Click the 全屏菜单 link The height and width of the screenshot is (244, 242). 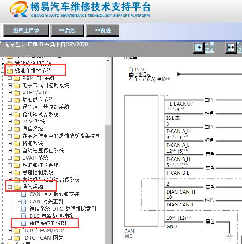[x=209, y=48]
